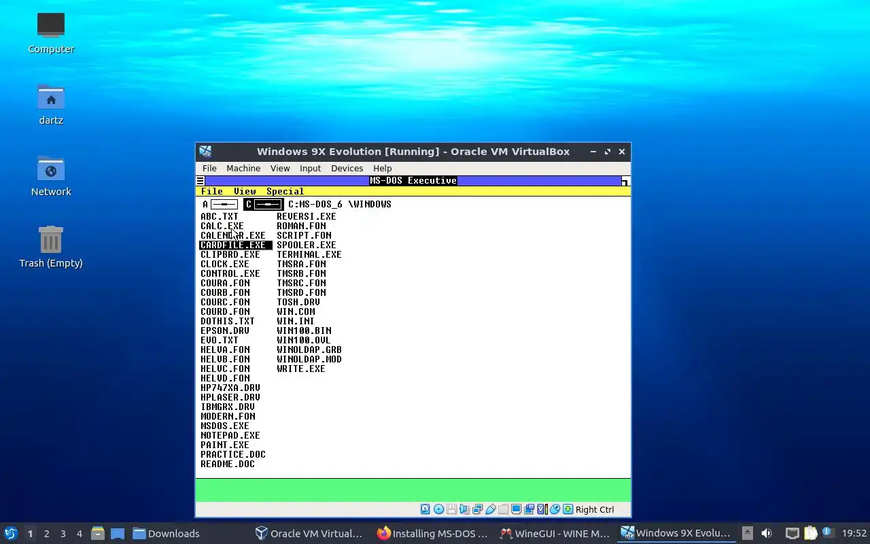Viewport: 870px width, 544px height.
Task: Click the 19:52 clock in the panel
Action: [x=854, y=533]
